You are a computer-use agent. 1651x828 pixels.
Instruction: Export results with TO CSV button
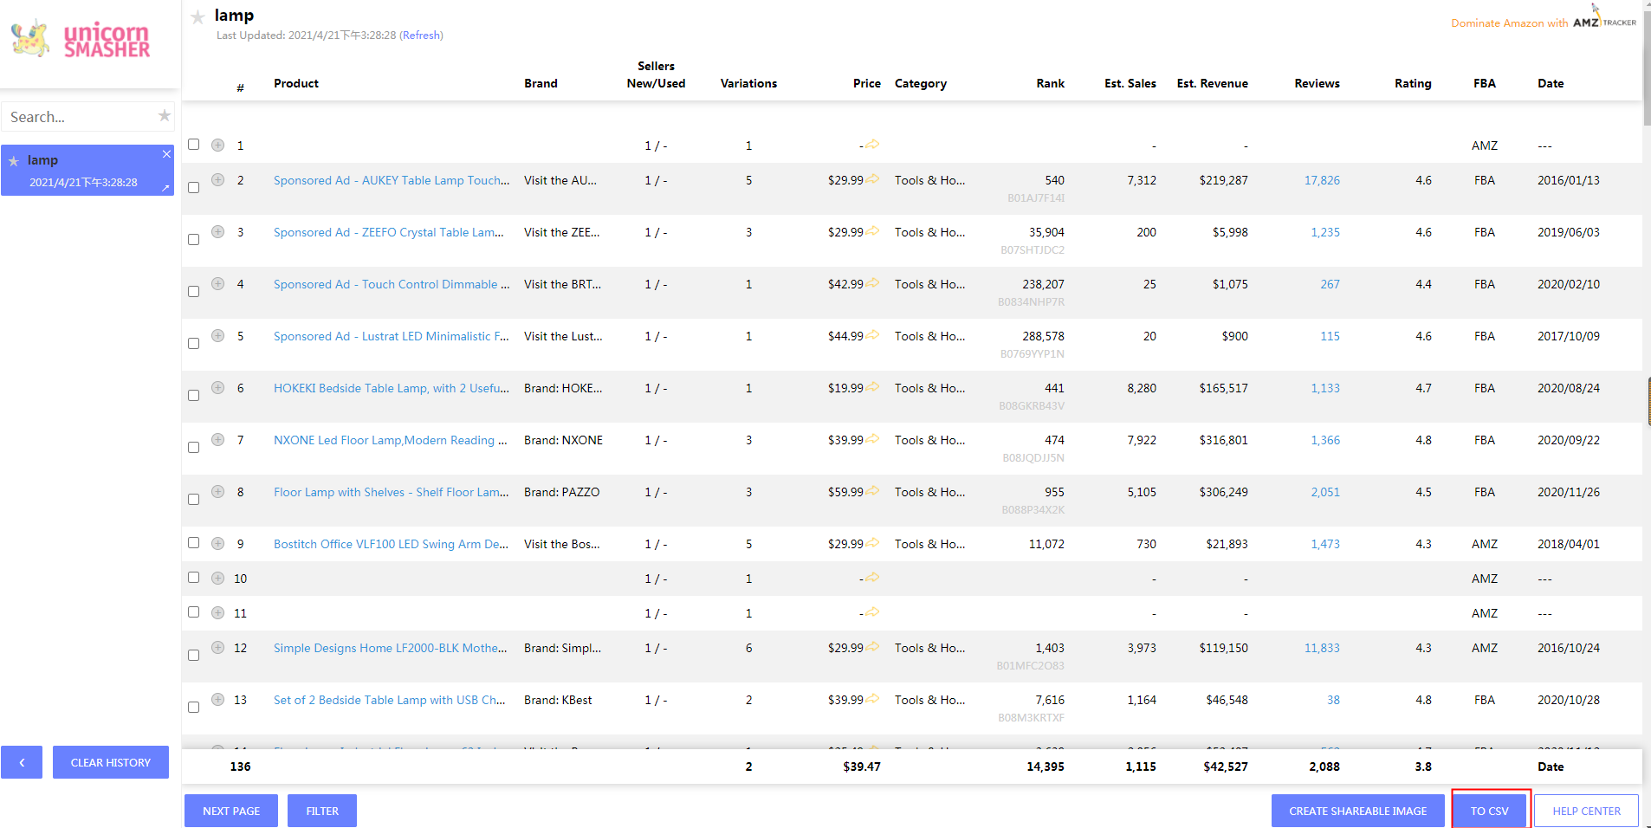(1490, 811)
